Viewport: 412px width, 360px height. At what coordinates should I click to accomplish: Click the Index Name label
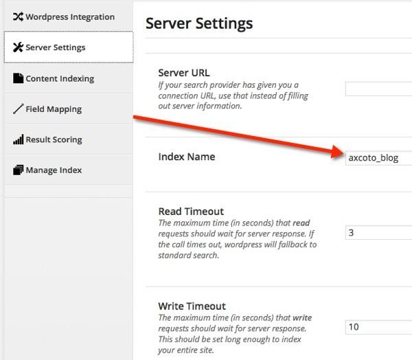[187, 157]
